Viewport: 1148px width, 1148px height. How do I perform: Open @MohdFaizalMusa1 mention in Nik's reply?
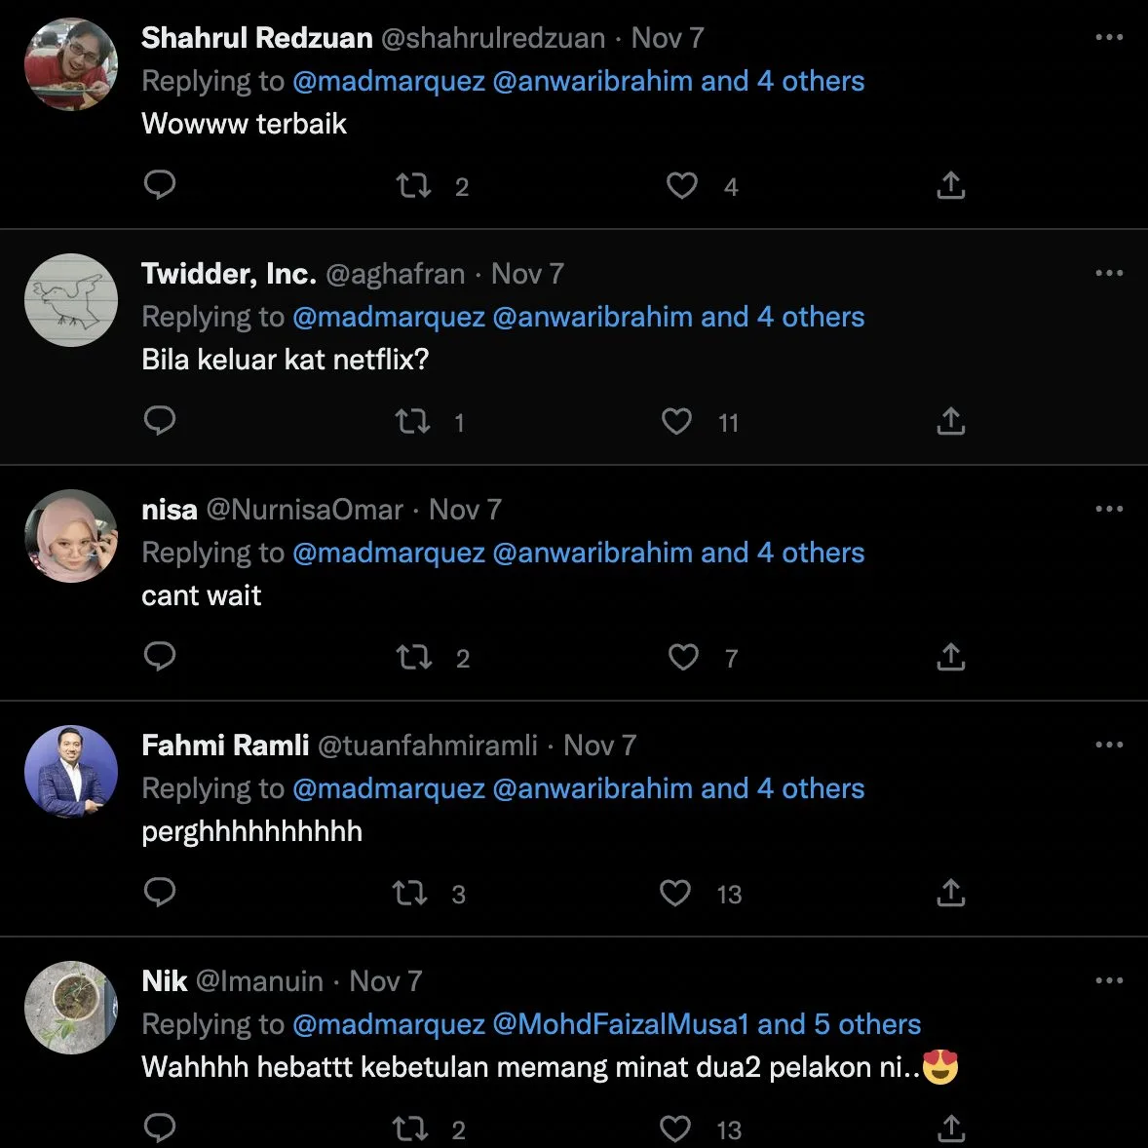point(621,1024)
